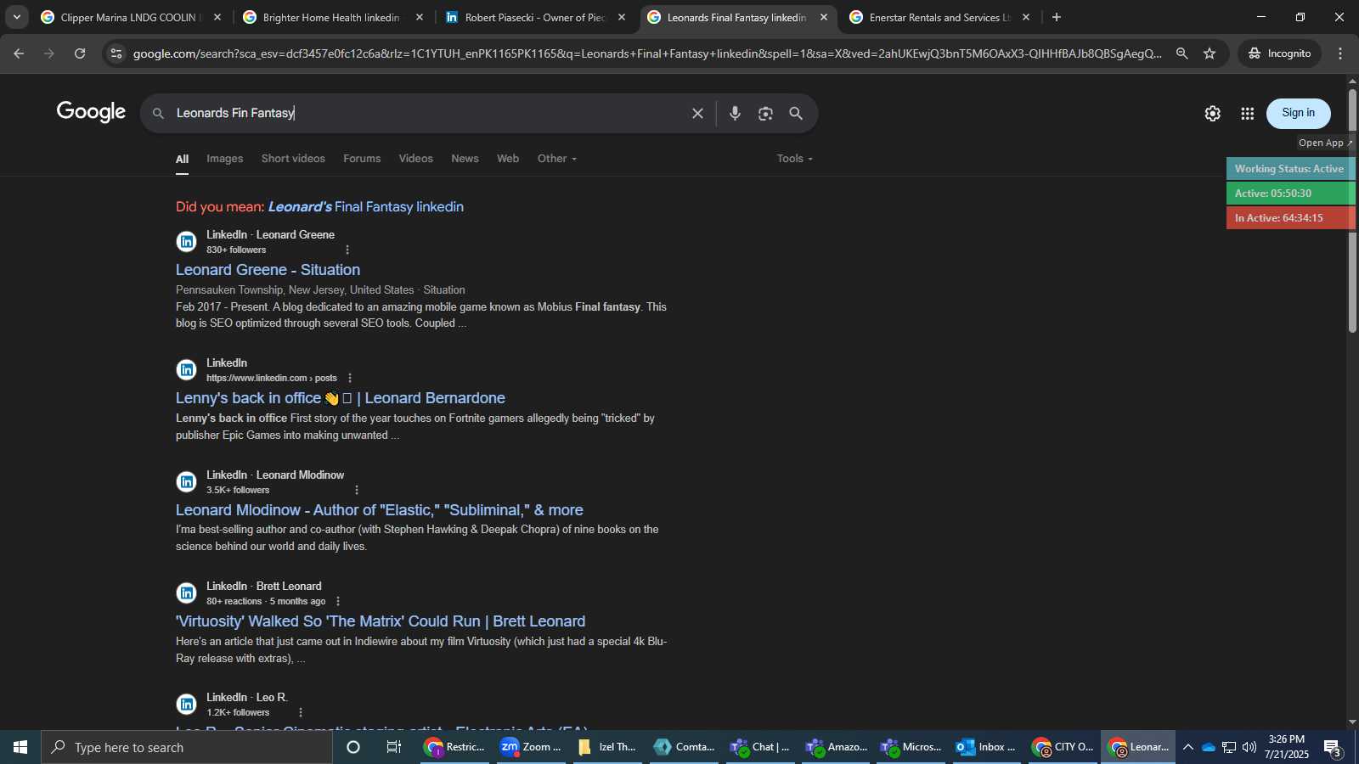
Task: Close the Robert Piasecki tab
Action: tap(622, 17)
